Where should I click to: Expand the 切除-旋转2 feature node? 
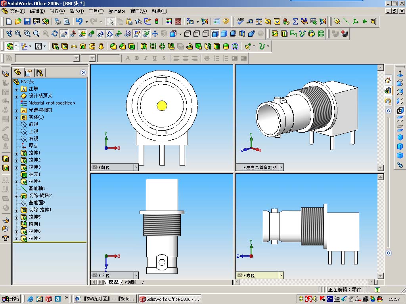click(16, 196)
